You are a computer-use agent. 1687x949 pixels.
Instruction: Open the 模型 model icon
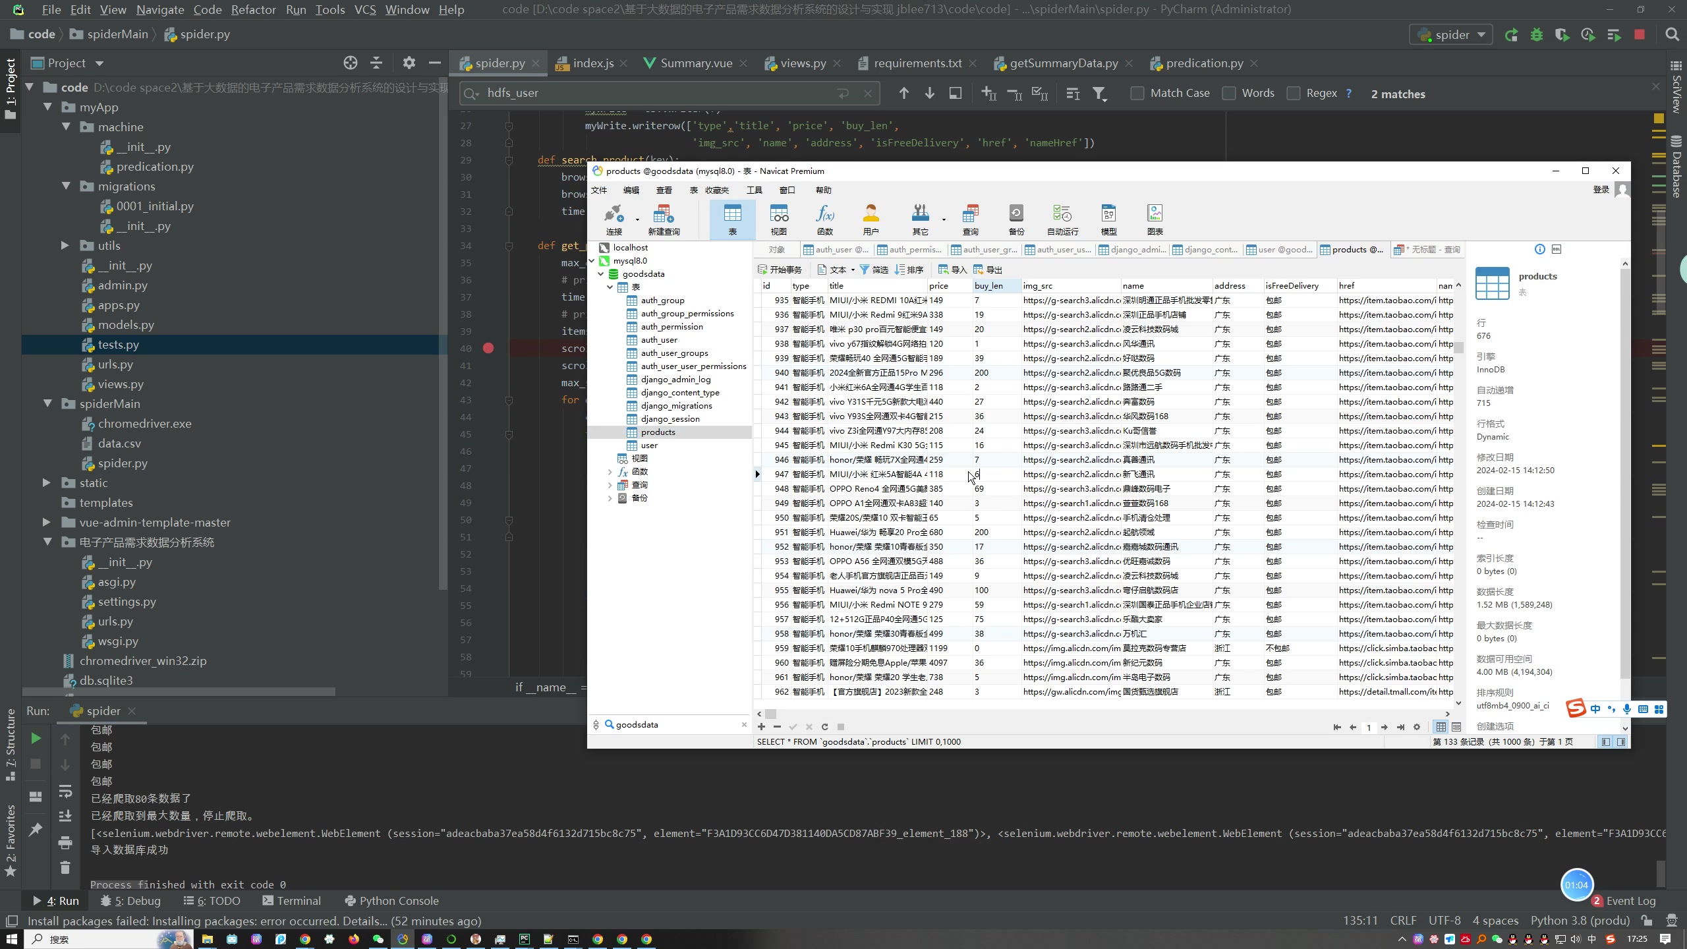(x=1109, y=219)
